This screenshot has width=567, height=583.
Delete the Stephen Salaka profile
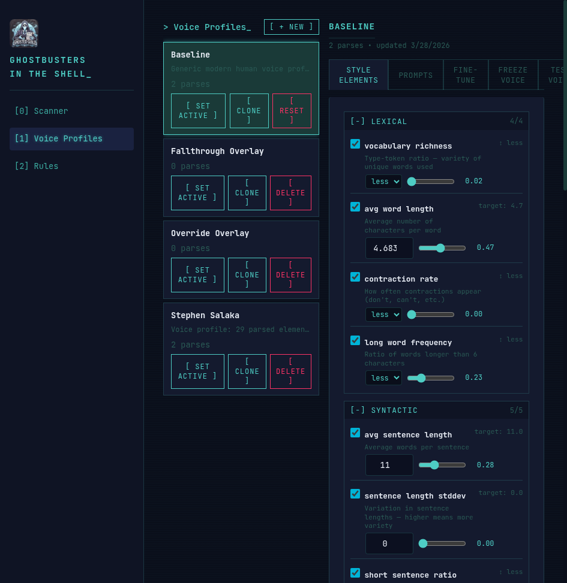tap(290, 371)
